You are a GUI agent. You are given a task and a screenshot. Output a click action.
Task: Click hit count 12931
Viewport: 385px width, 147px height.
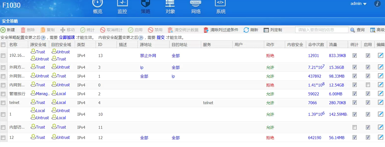pyautogui.click(x=313, y=56)
